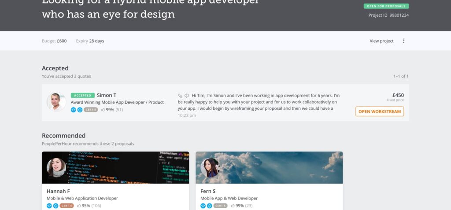Click the speech bubble icon in Simon's proposal

(187, 95)
